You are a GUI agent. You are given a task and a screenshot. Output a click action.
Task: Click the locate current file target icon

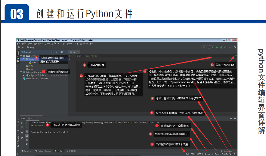pos(52,52)
